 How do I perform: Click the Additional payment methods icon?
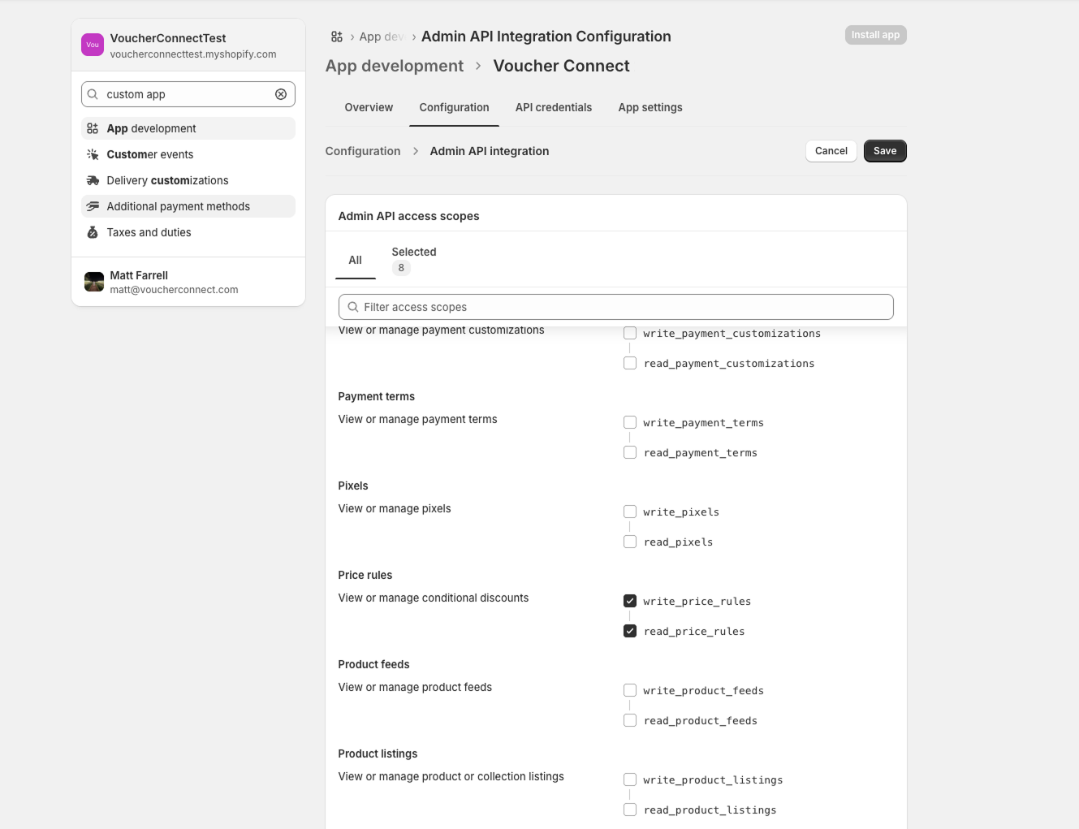93,206
